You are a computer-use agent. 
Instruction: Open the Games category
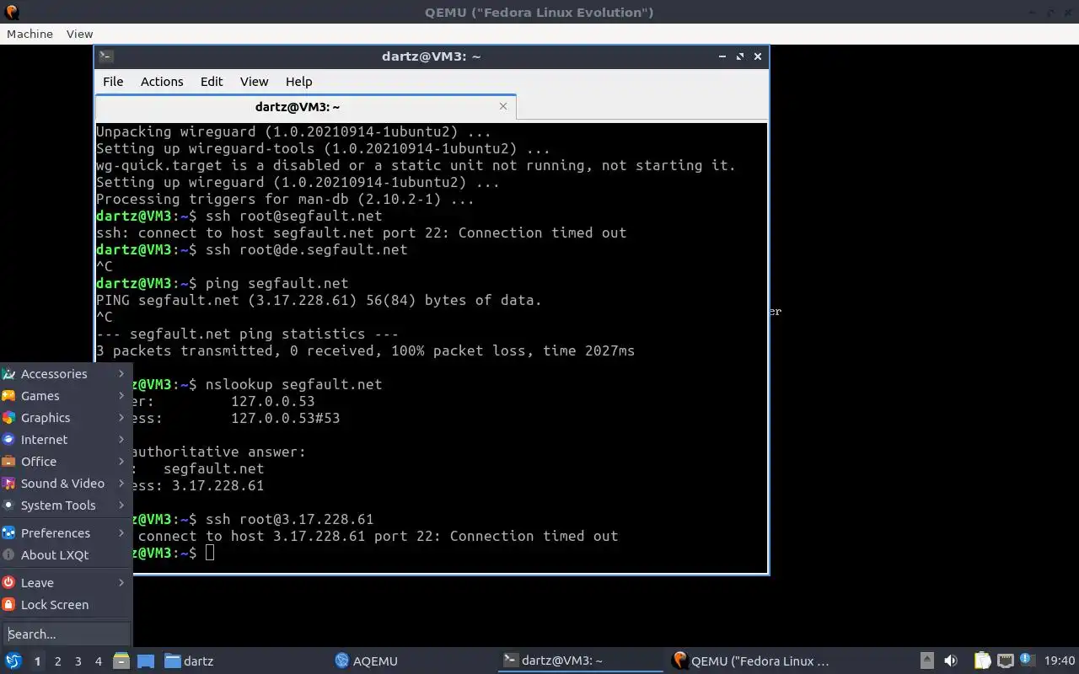pos(64,396)
